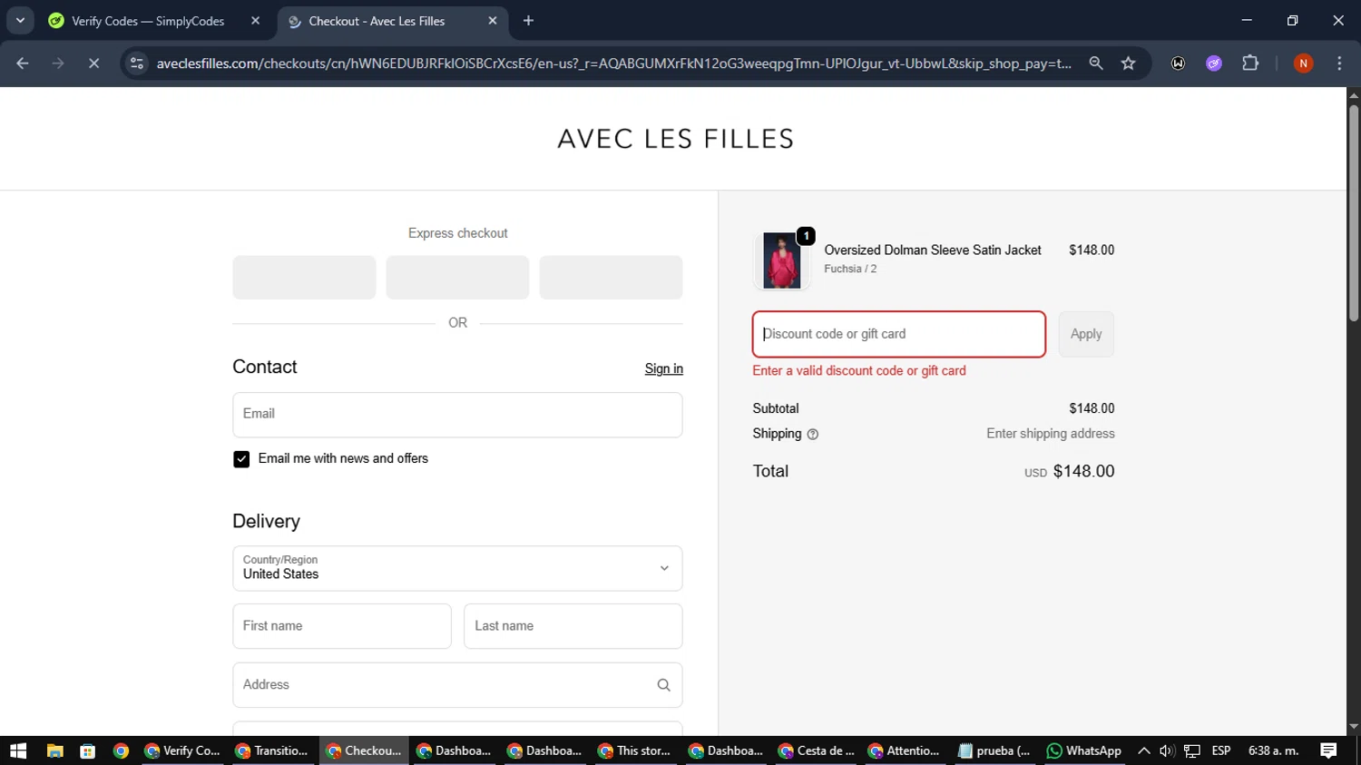Click the satin jacket product thumbnail
Viewport: 1361px width, 765px height.
coord(781,260)
